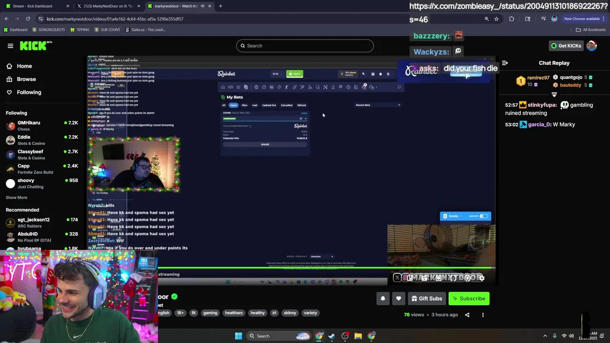610x343 pixels.
Task: Open Eddie Slots & Casino channel
Action: click(x=42, y=140)
